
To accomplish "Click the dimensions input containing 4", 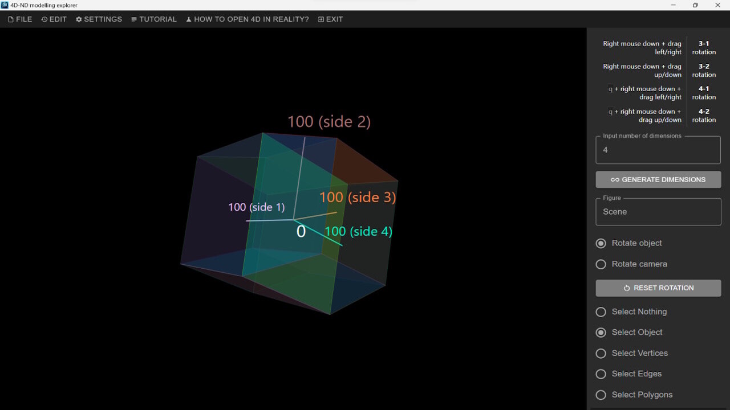I will [658, 149].
